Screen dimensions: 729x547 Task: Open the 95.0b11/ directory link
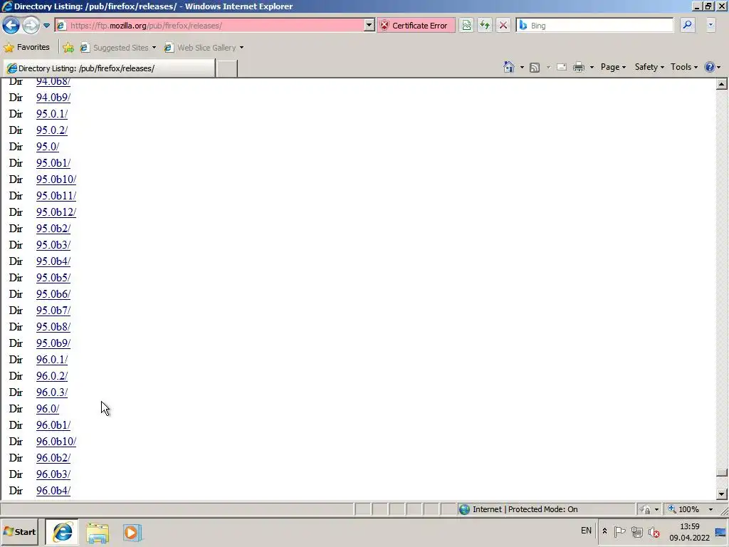[x=56, y=196]
